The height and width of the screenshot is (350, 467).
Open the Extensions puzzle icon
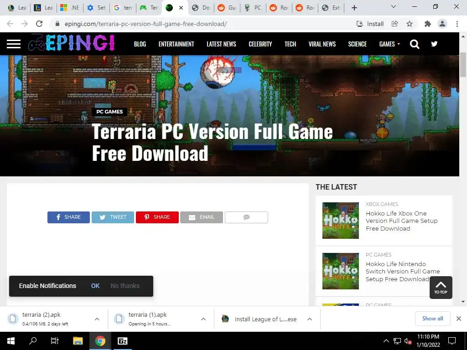428,24
